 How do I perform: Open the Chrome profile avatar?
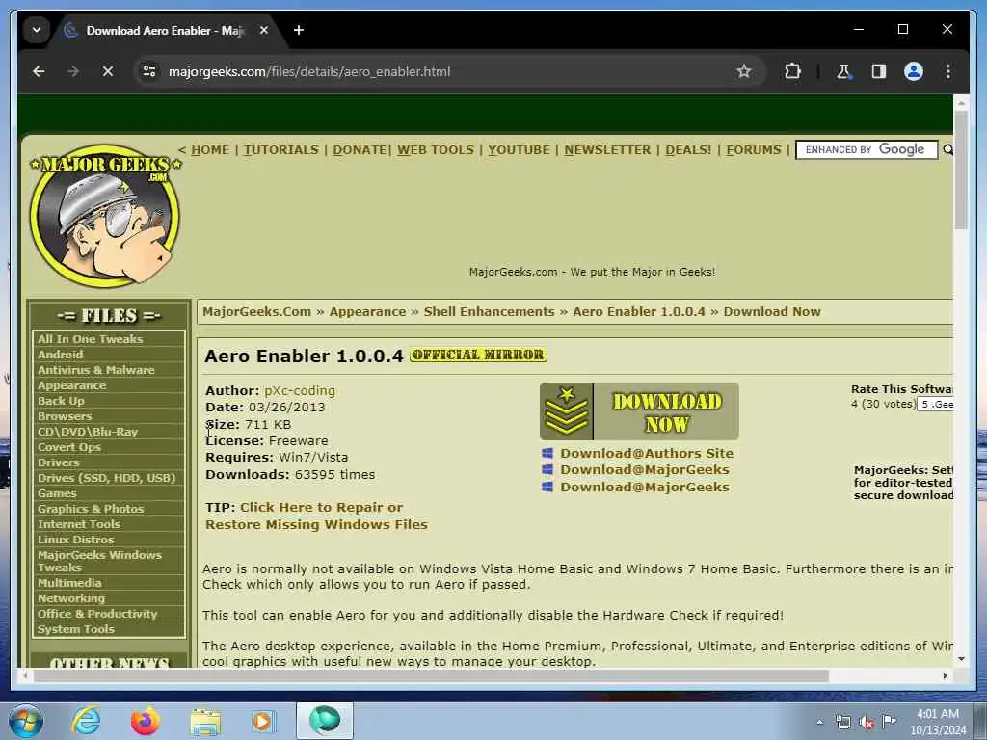[x=914, y=71]
